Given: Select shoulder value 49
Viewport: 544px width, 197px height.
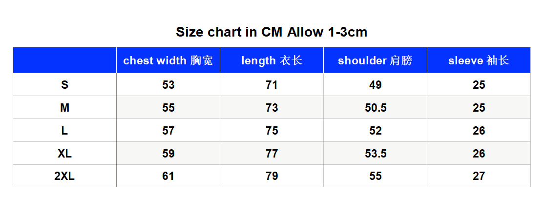Looking at the screenshot, I should pyautogui.click(x=376, y=85).
